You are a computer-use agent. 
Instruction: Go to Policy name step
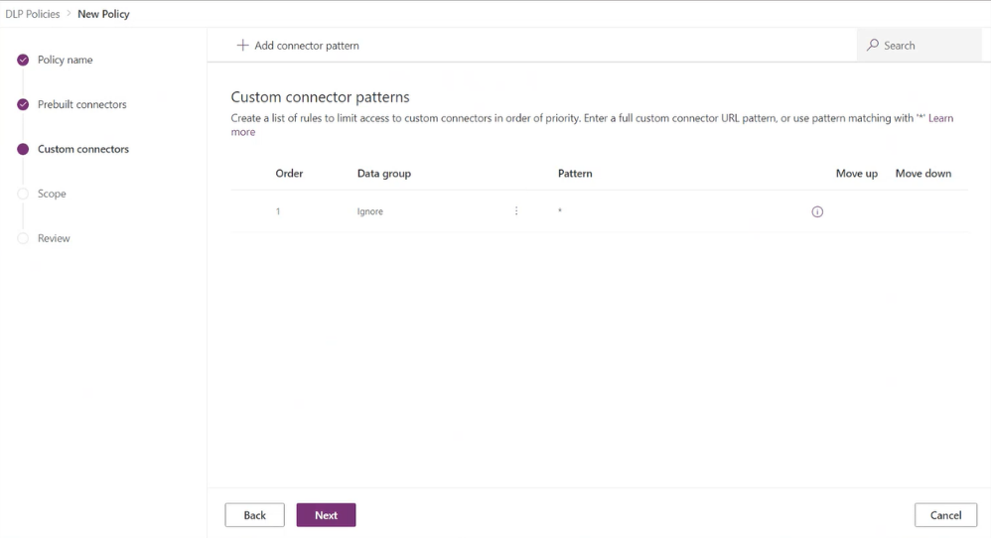(66, 60)
